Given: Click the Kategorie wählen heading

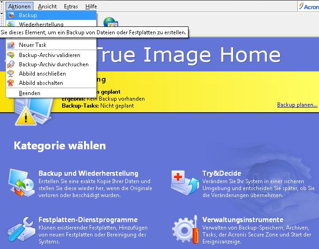Looking at the screenshot, I should point(60,146).
